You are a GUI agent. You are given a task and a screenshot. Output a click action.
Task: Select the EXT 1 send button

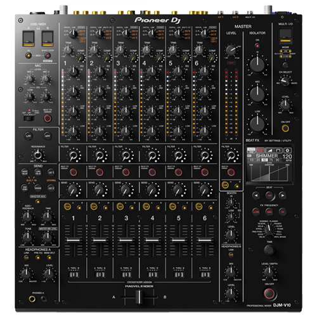[x=51, y=172]
